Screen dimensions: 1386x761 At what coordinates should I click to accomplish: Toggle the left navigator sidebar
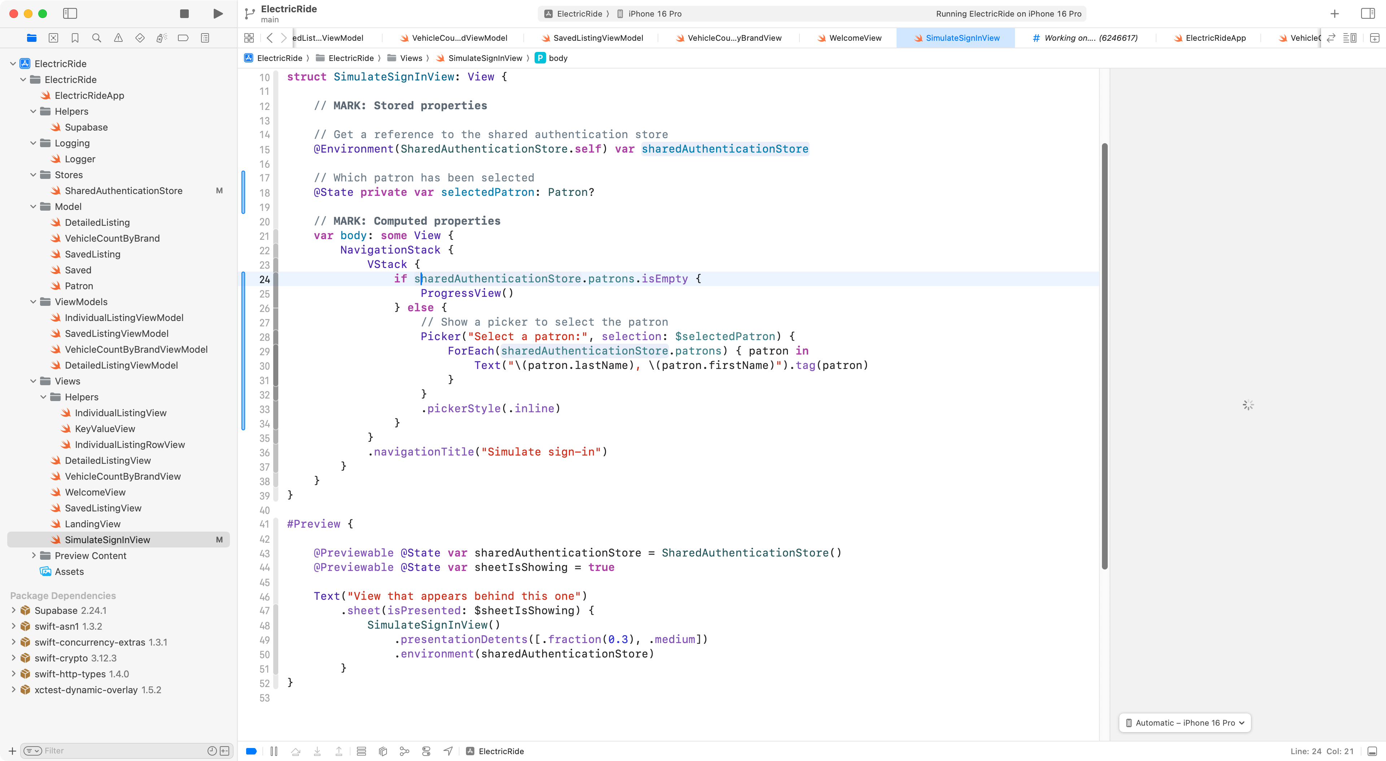[x=70, y=13]
